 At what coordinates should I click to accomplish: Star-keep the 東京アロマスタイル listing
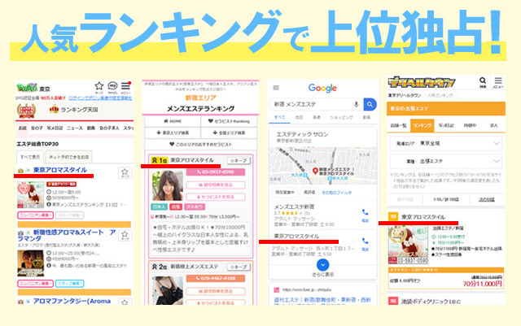[125, 172]
